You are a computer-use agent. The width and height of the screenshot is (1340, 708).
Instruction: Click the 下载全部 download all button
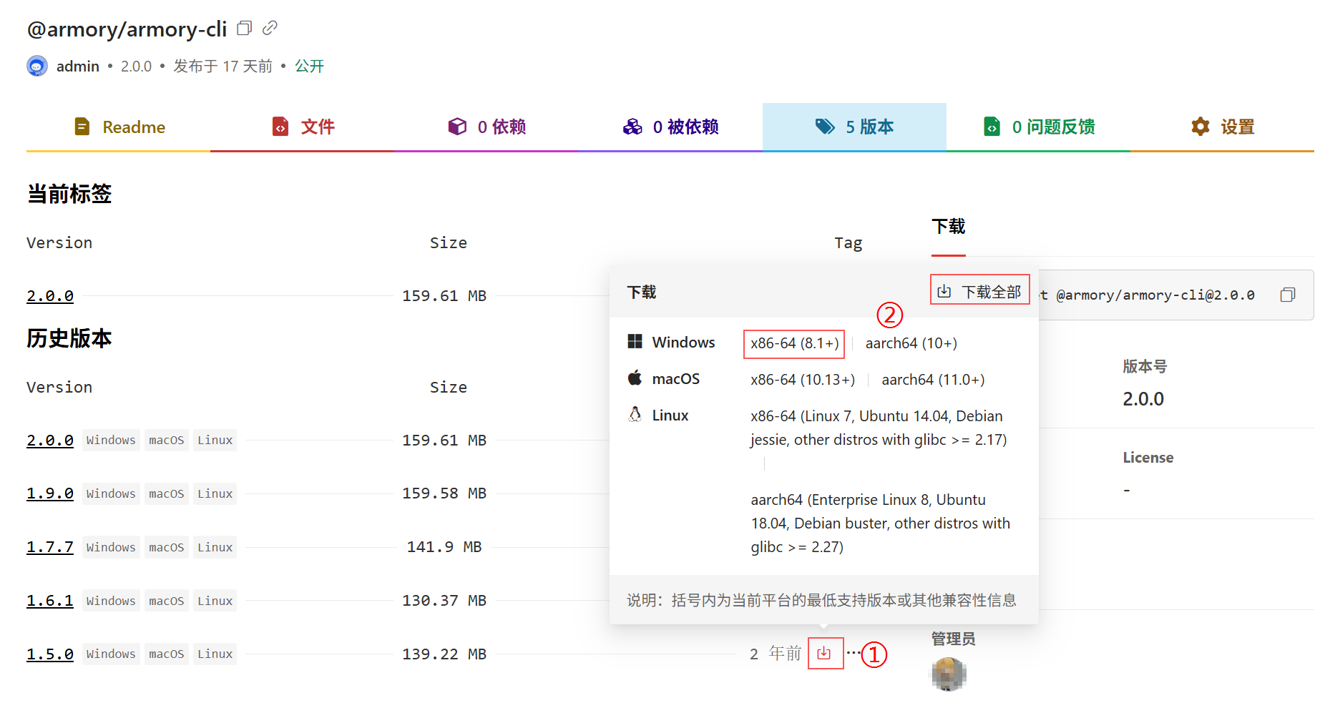pyautogui.click(x=979, y=291)
